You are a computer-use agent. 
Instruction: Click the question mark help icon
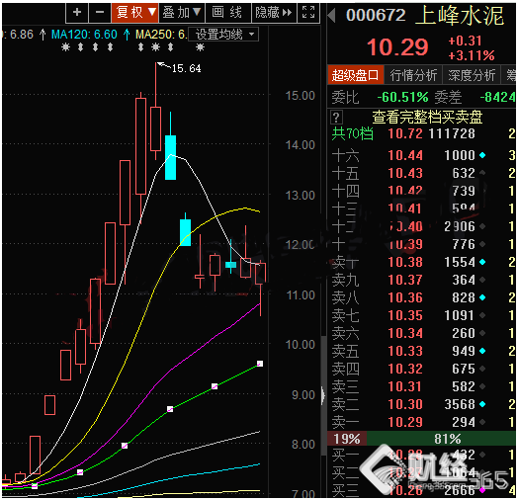point(336,118)
